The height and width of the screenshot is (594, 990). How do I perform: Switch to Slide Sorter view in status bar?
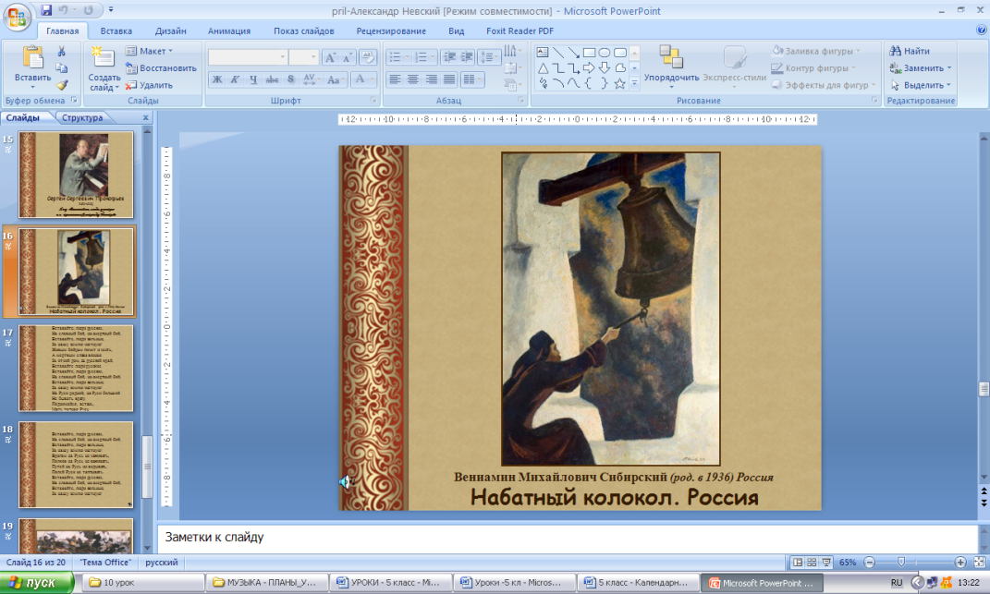pos(812,563)
